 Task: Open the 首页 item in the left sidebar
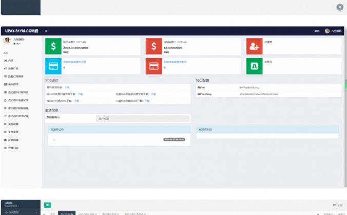pos(11,60)
